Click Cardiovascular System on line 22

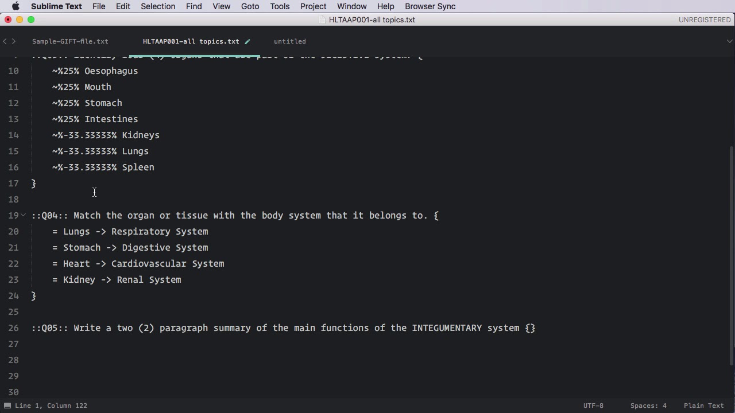pos(168,264)
